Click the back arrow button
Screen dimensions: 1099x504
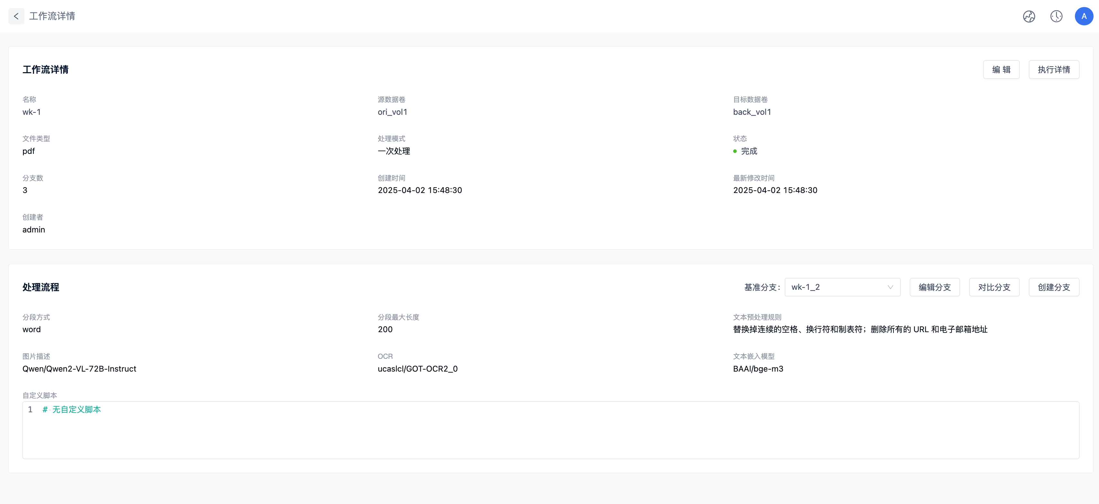pyautogui.click(x=16, y=16)
